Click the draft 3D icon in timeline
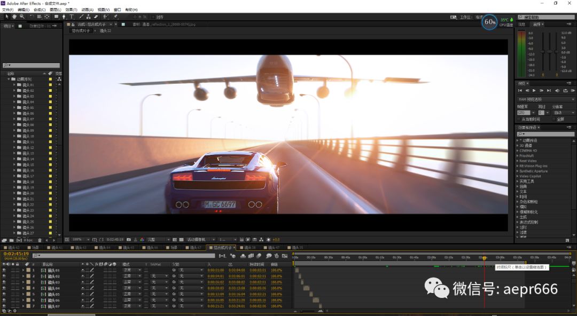The height and width of the screenshot is (316, 577). coord(233,256)
